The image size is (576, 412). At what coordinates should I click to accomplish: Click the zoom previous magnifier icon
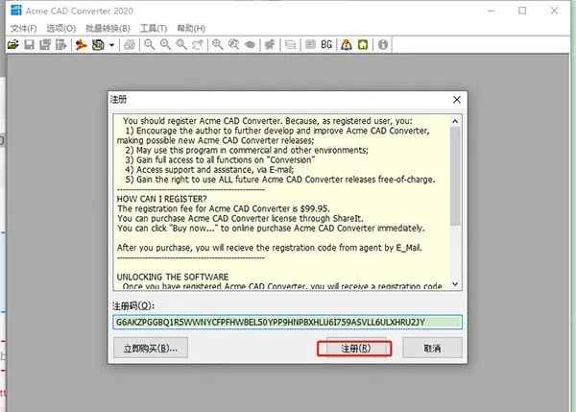tap(233, 45)
